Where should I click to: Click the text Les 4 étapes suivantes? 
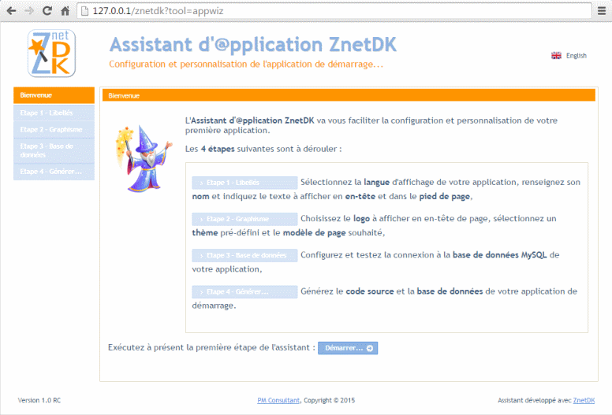(263, 149)
